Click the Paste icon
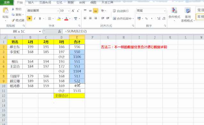This screenshot has height=125, width=204. pyautogui.click(x=5, y=11)
